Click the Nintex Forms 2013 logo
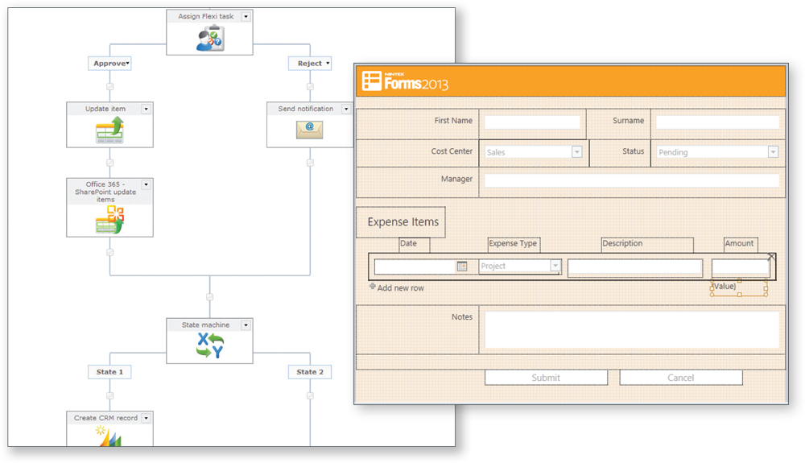805x463 pixels. click(x=405, y=81)
